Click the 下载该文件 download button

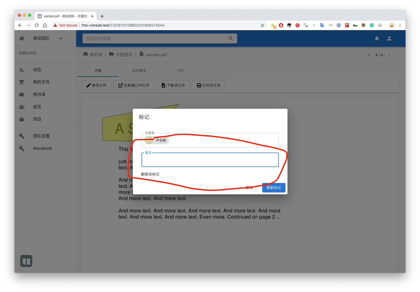[173, 85]
